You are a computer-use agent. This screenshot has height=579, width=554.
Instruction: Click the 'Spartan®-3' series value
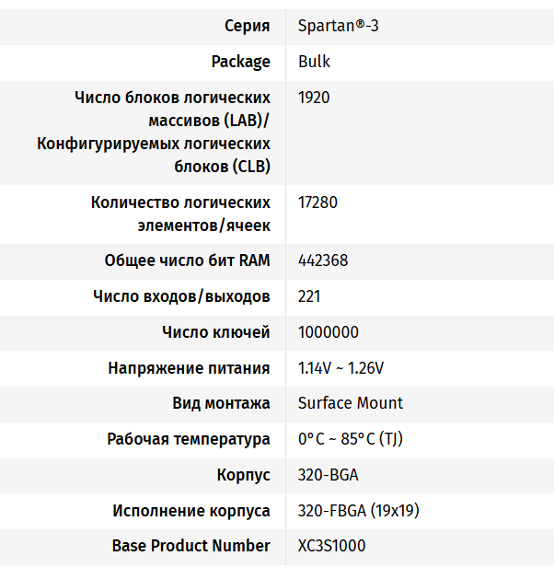tap(338, 26)
